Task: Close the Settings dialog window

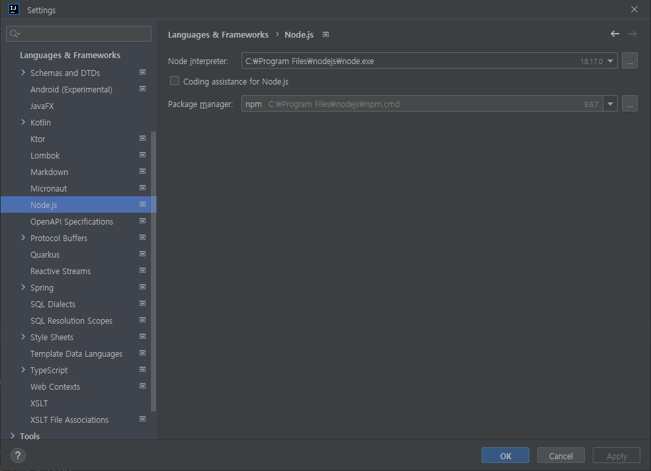Action: [x=634, y=9]
